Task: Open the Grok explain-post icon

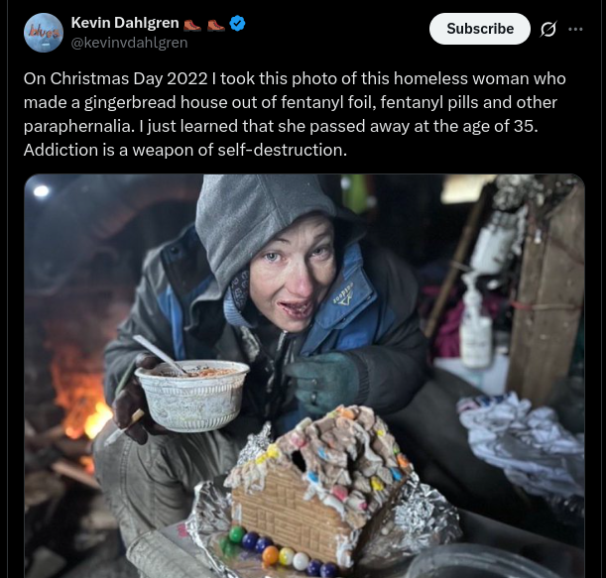Action: pos(548,29)
